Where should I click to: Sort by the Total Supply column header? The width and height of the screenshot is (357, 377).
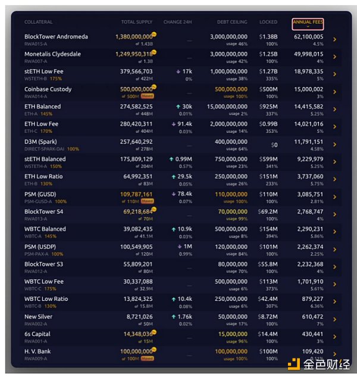pyautogui.click(x=136, y=22)
